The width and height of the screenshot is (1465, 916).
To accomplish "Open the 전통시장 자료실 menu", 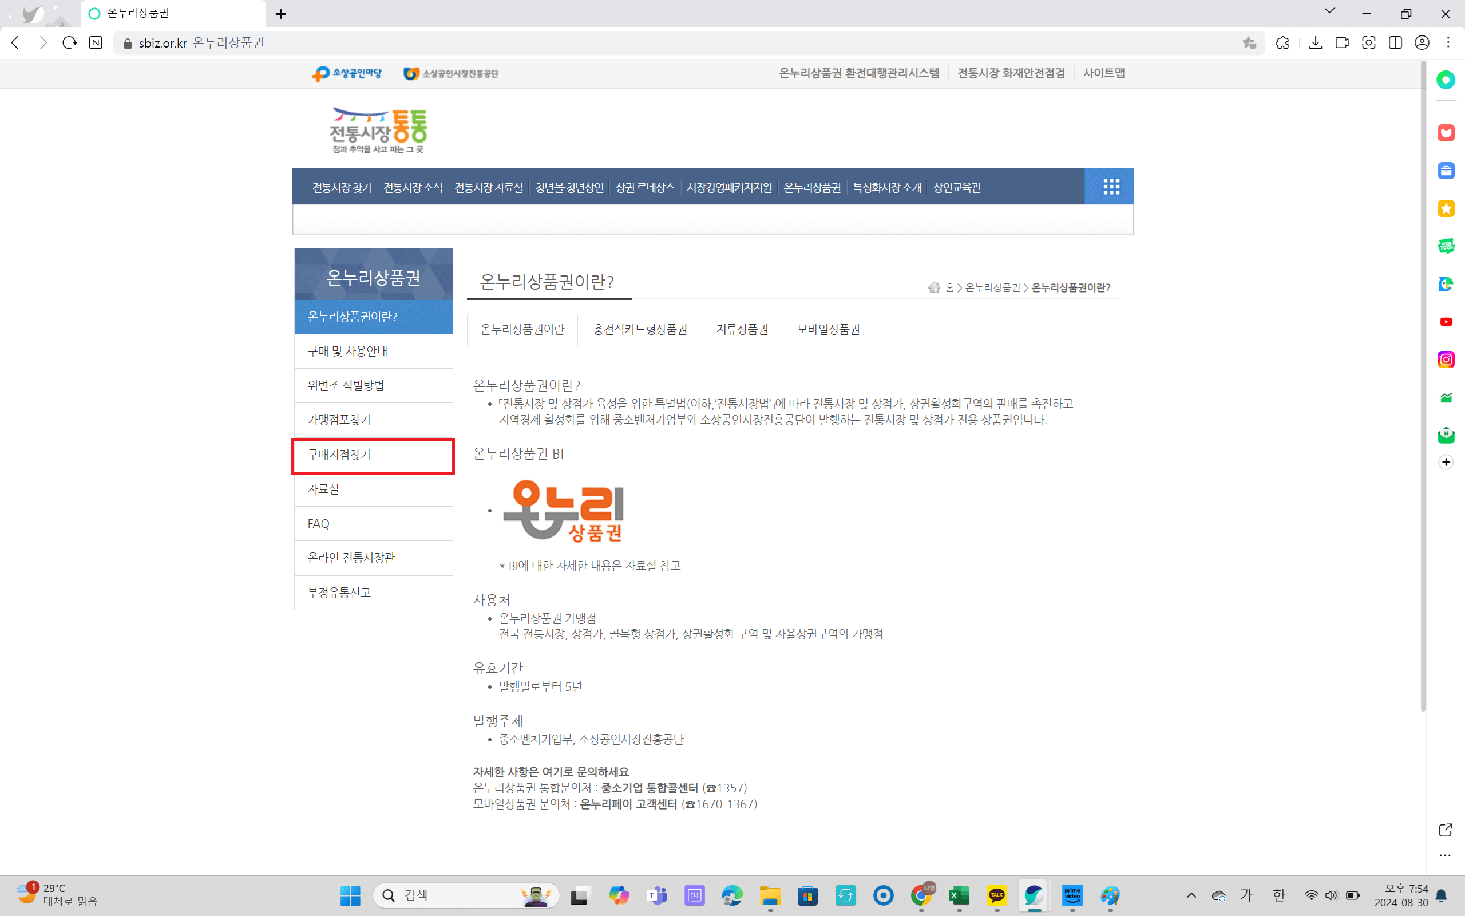I will pyautogui.click(x=489, y=187).
